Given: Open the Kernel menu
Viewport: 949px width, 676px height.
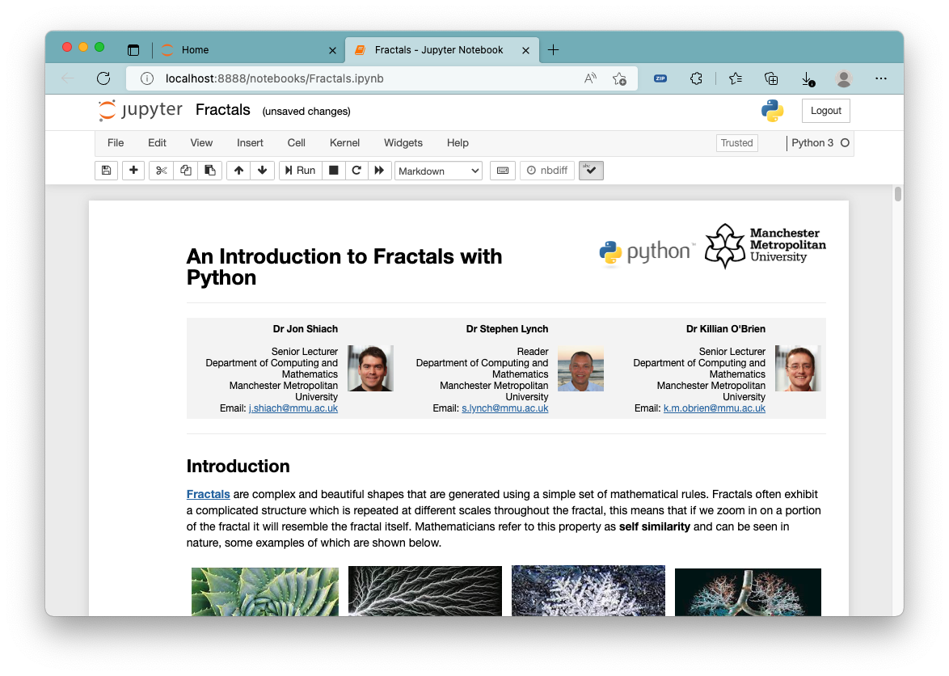Looking at the screenshot, I should [x=344, y=143].
